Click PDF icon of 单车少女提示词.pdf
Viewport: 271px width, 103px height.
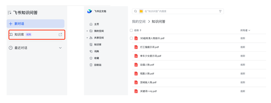(x=136, y=56)
